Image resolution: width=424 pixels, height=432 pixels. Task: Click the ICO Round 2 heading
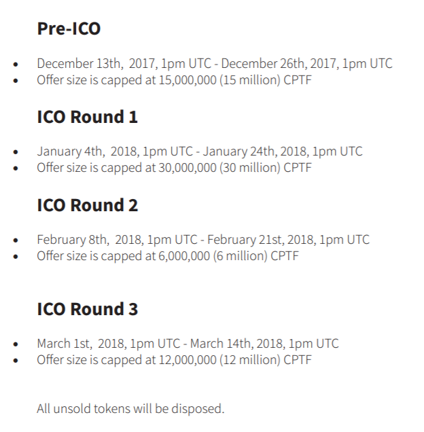[x=87, y=205]
